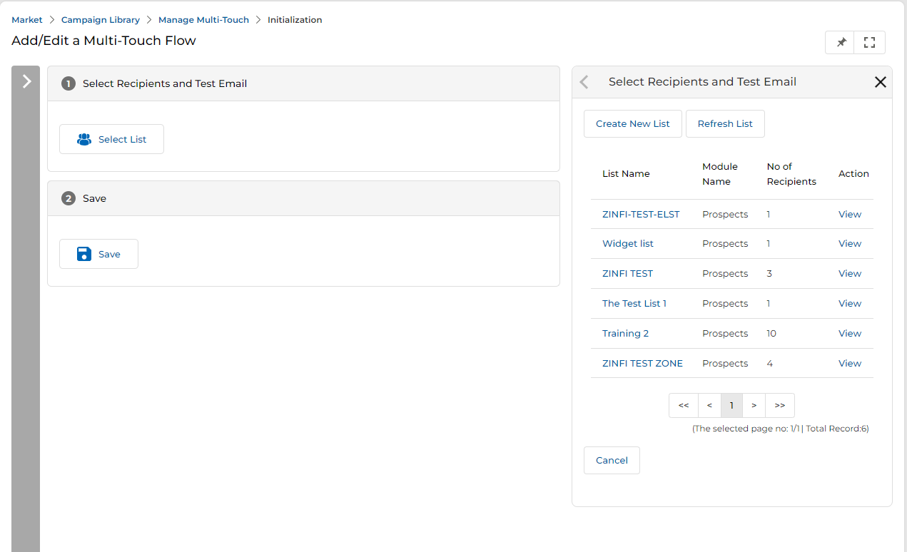This screenshot has height=552, width=907.
Task: Click the Module Name column header
Action: tap(720, 173)
